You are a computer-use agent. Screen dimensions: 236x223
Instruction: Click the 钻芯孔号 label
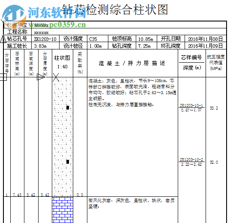[17, 39]
